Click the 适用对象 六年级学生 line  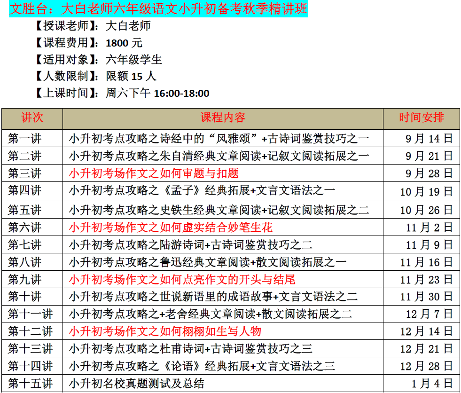click(98, 60)
